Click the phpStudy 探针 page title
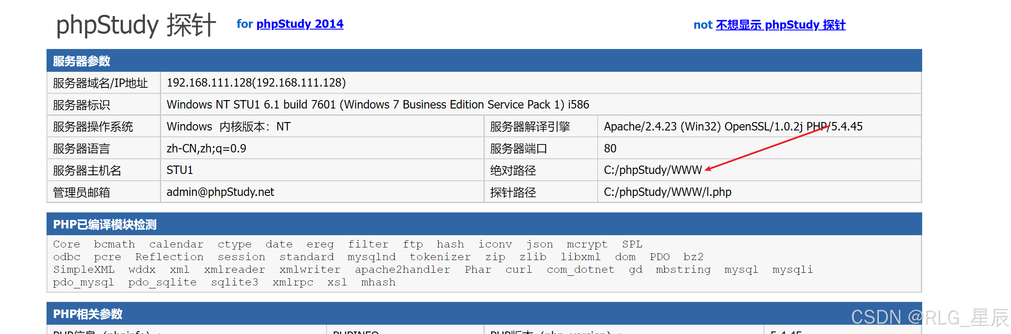Image resolution: width=1011 pixels, height=334 pixels. 136,25
